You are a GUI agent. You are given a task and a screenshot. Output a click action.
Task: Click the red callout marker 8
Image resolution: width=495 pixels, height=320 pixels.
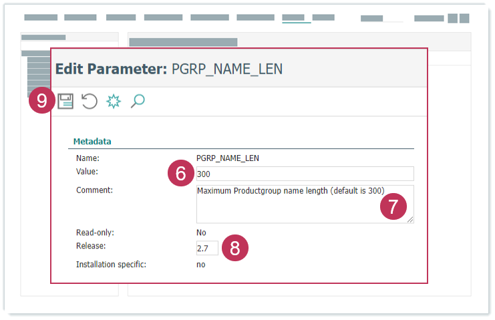[x=234, y=248]
